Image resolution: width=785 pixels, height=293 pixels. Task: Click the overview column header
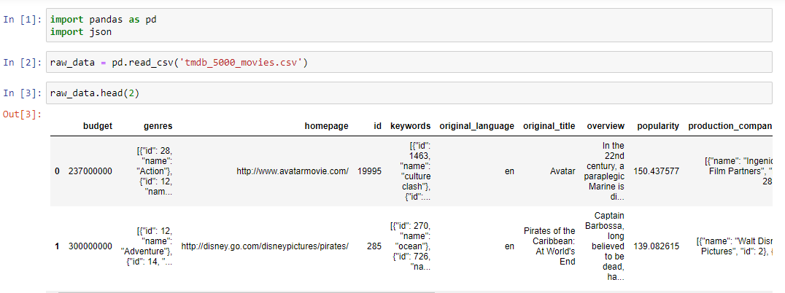pyautogui.click(x=606, y=126)
